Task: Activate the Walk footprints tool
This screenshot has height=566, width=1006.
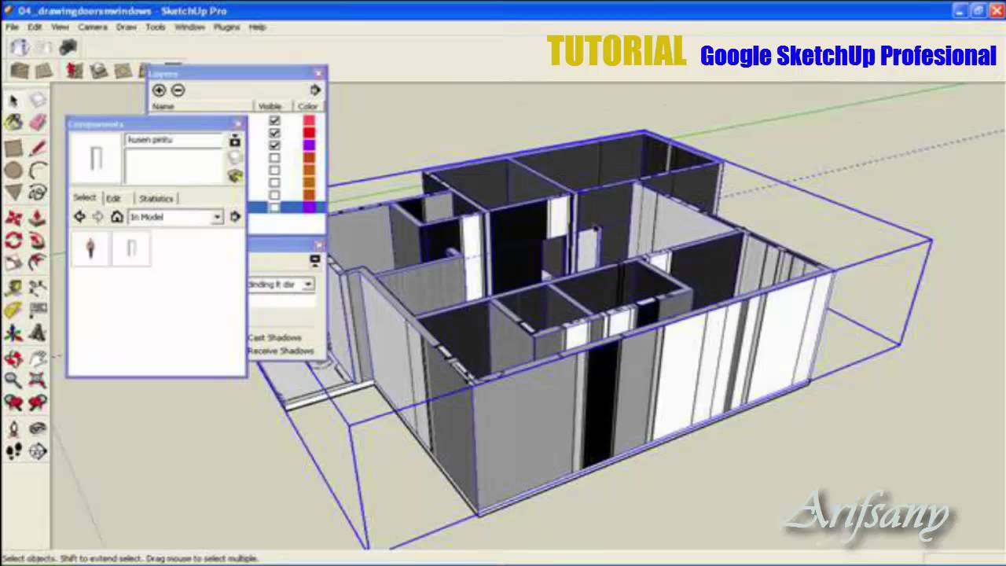Action: click(13, 451)
